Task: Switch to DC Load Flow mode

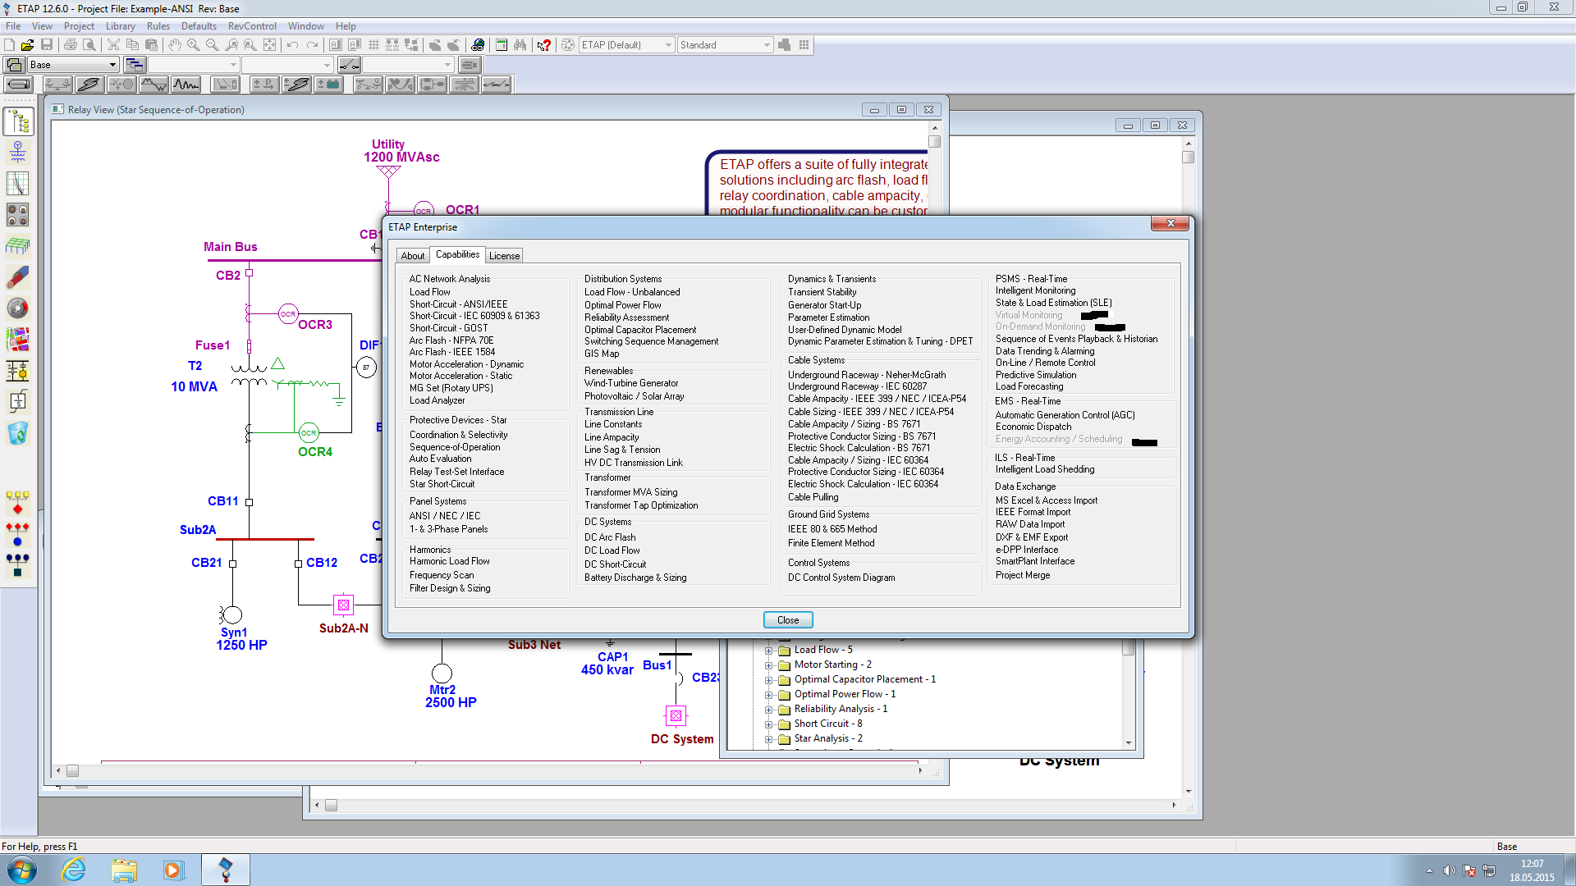Action: 264,84
